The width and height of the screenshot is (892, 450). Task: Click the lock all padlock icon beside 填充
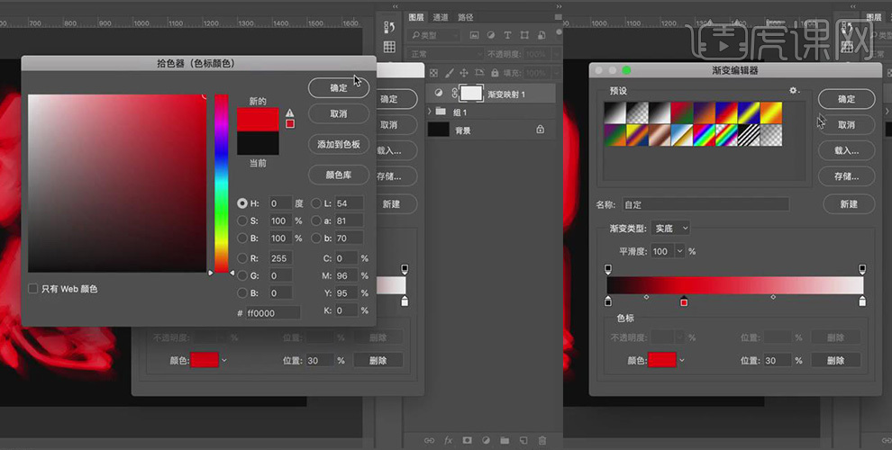point(495,73)
